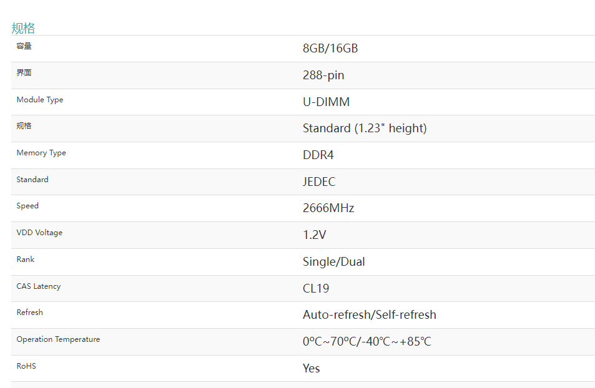Select the 2666MHz speed value
595x388 pixels.
[x=328, y=208]
